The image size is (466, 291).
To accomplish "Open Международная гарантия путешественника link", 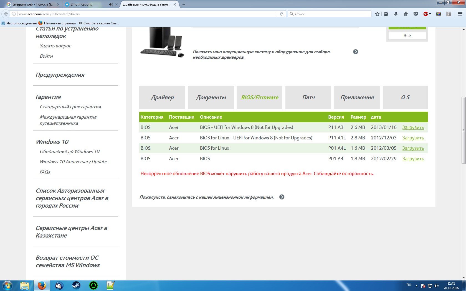I will (x=68, y=120).
